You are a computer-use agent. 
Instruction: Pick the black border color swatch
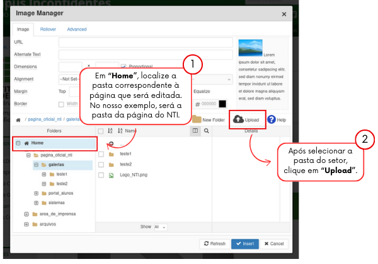pyautogui.click(x=222, y=104)
